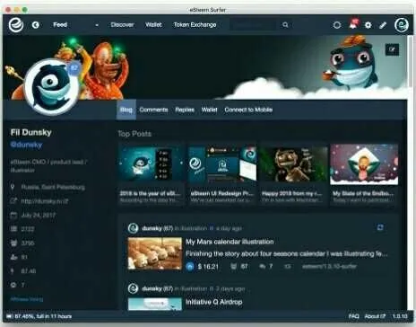The height and width of the screenshot is (327, 416).
Task: Open top post '2018 is the year of eSt...'
Action: [x=152, y=175]
